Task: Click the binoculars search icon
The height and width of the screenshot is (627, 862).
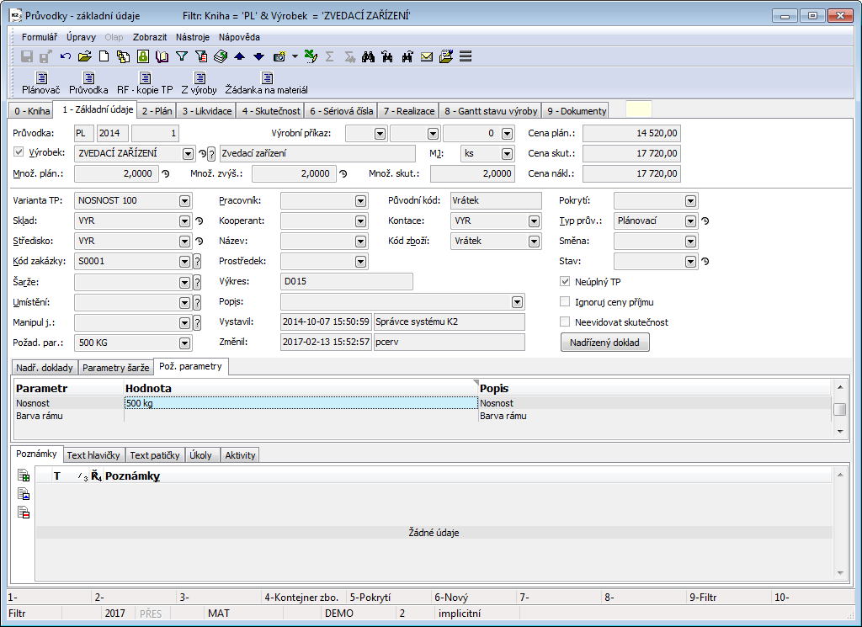Action: pos(368,56)
